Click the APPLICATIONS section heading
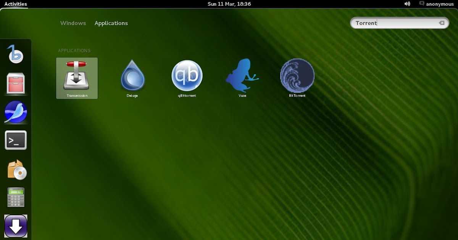458x240 pixels. pos(74,51)
